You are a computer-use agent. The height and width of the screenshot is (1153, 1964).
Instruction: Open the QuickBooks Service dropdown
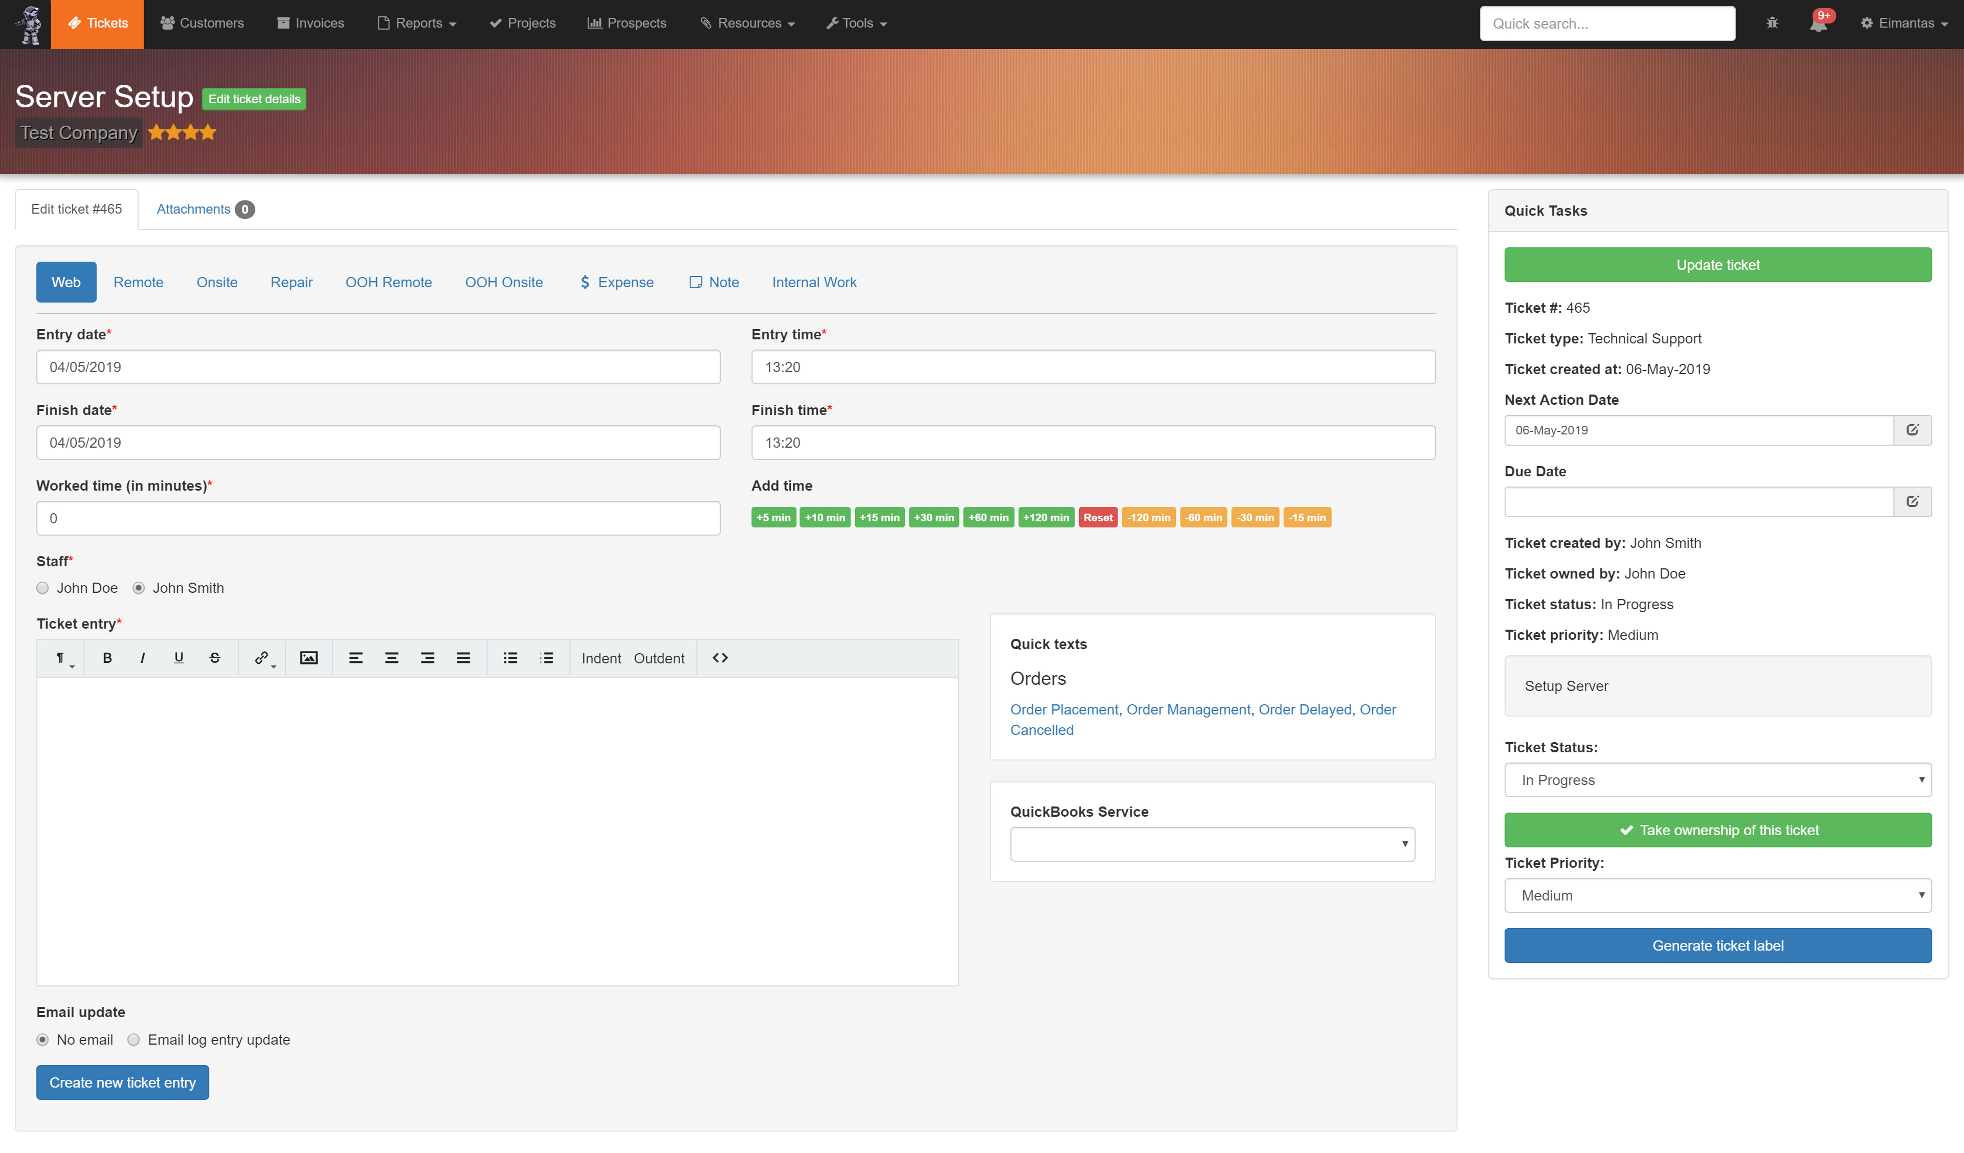pos(1213,844)
